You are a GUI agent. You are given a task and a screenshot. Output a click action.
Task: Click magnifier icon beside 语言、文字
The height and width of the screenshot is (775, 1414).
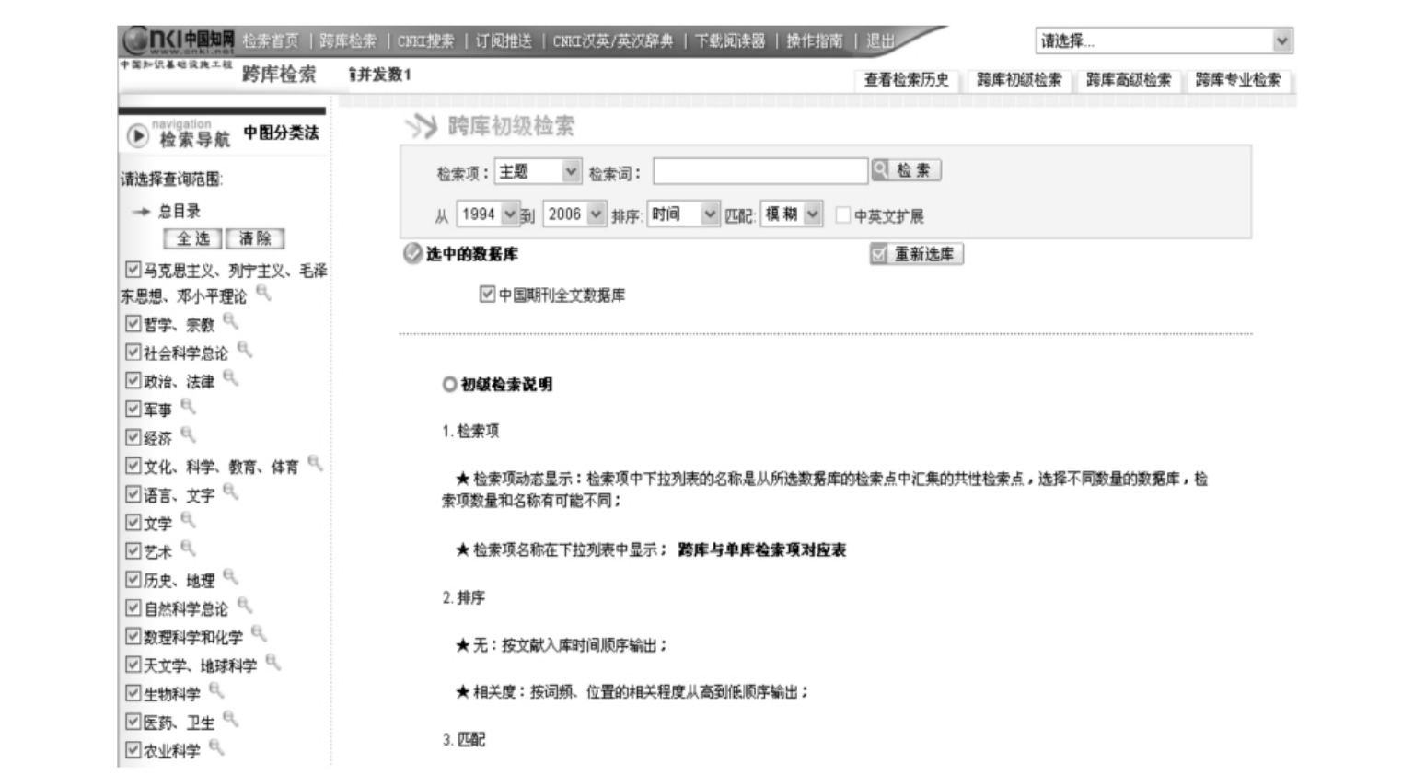click(x=231, y=492)
